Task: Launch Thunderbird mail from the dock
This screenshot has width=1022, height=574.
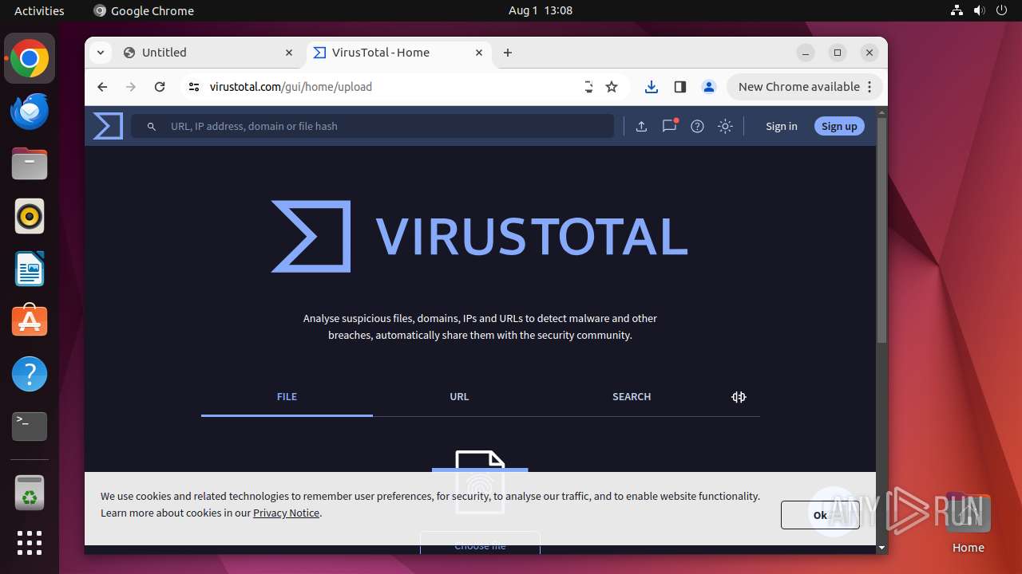Action: point(30,112)
